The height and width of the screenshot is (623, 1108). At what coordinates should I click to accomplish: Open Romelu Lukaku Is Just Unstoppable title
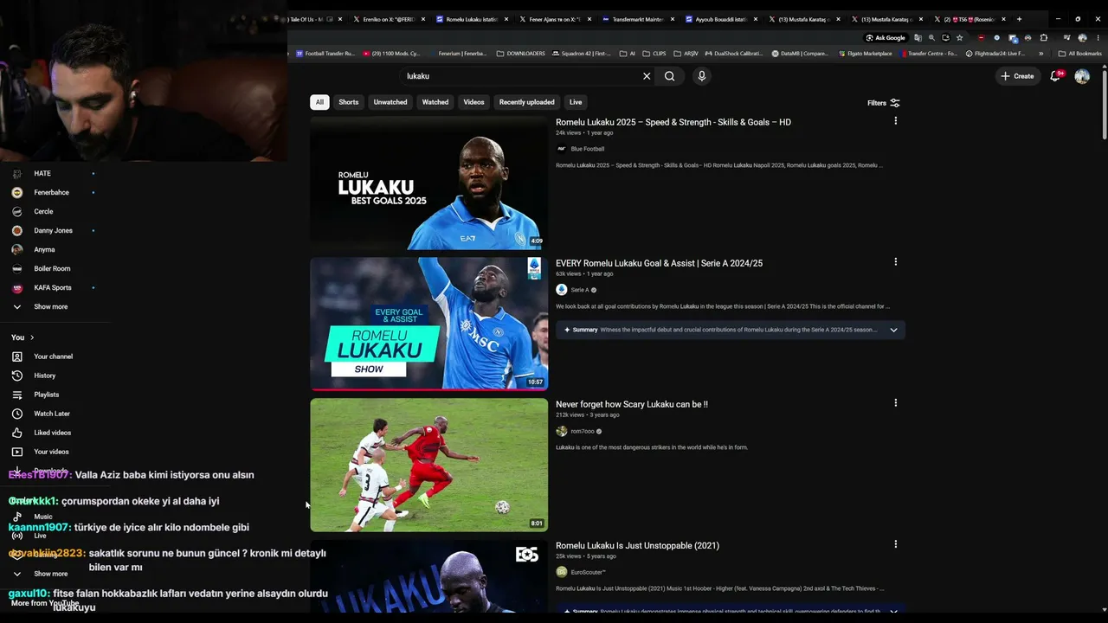point(637,545)
